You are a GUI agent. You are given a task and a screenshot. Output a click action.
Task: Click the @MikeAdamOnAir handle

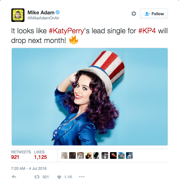point(43,18)
